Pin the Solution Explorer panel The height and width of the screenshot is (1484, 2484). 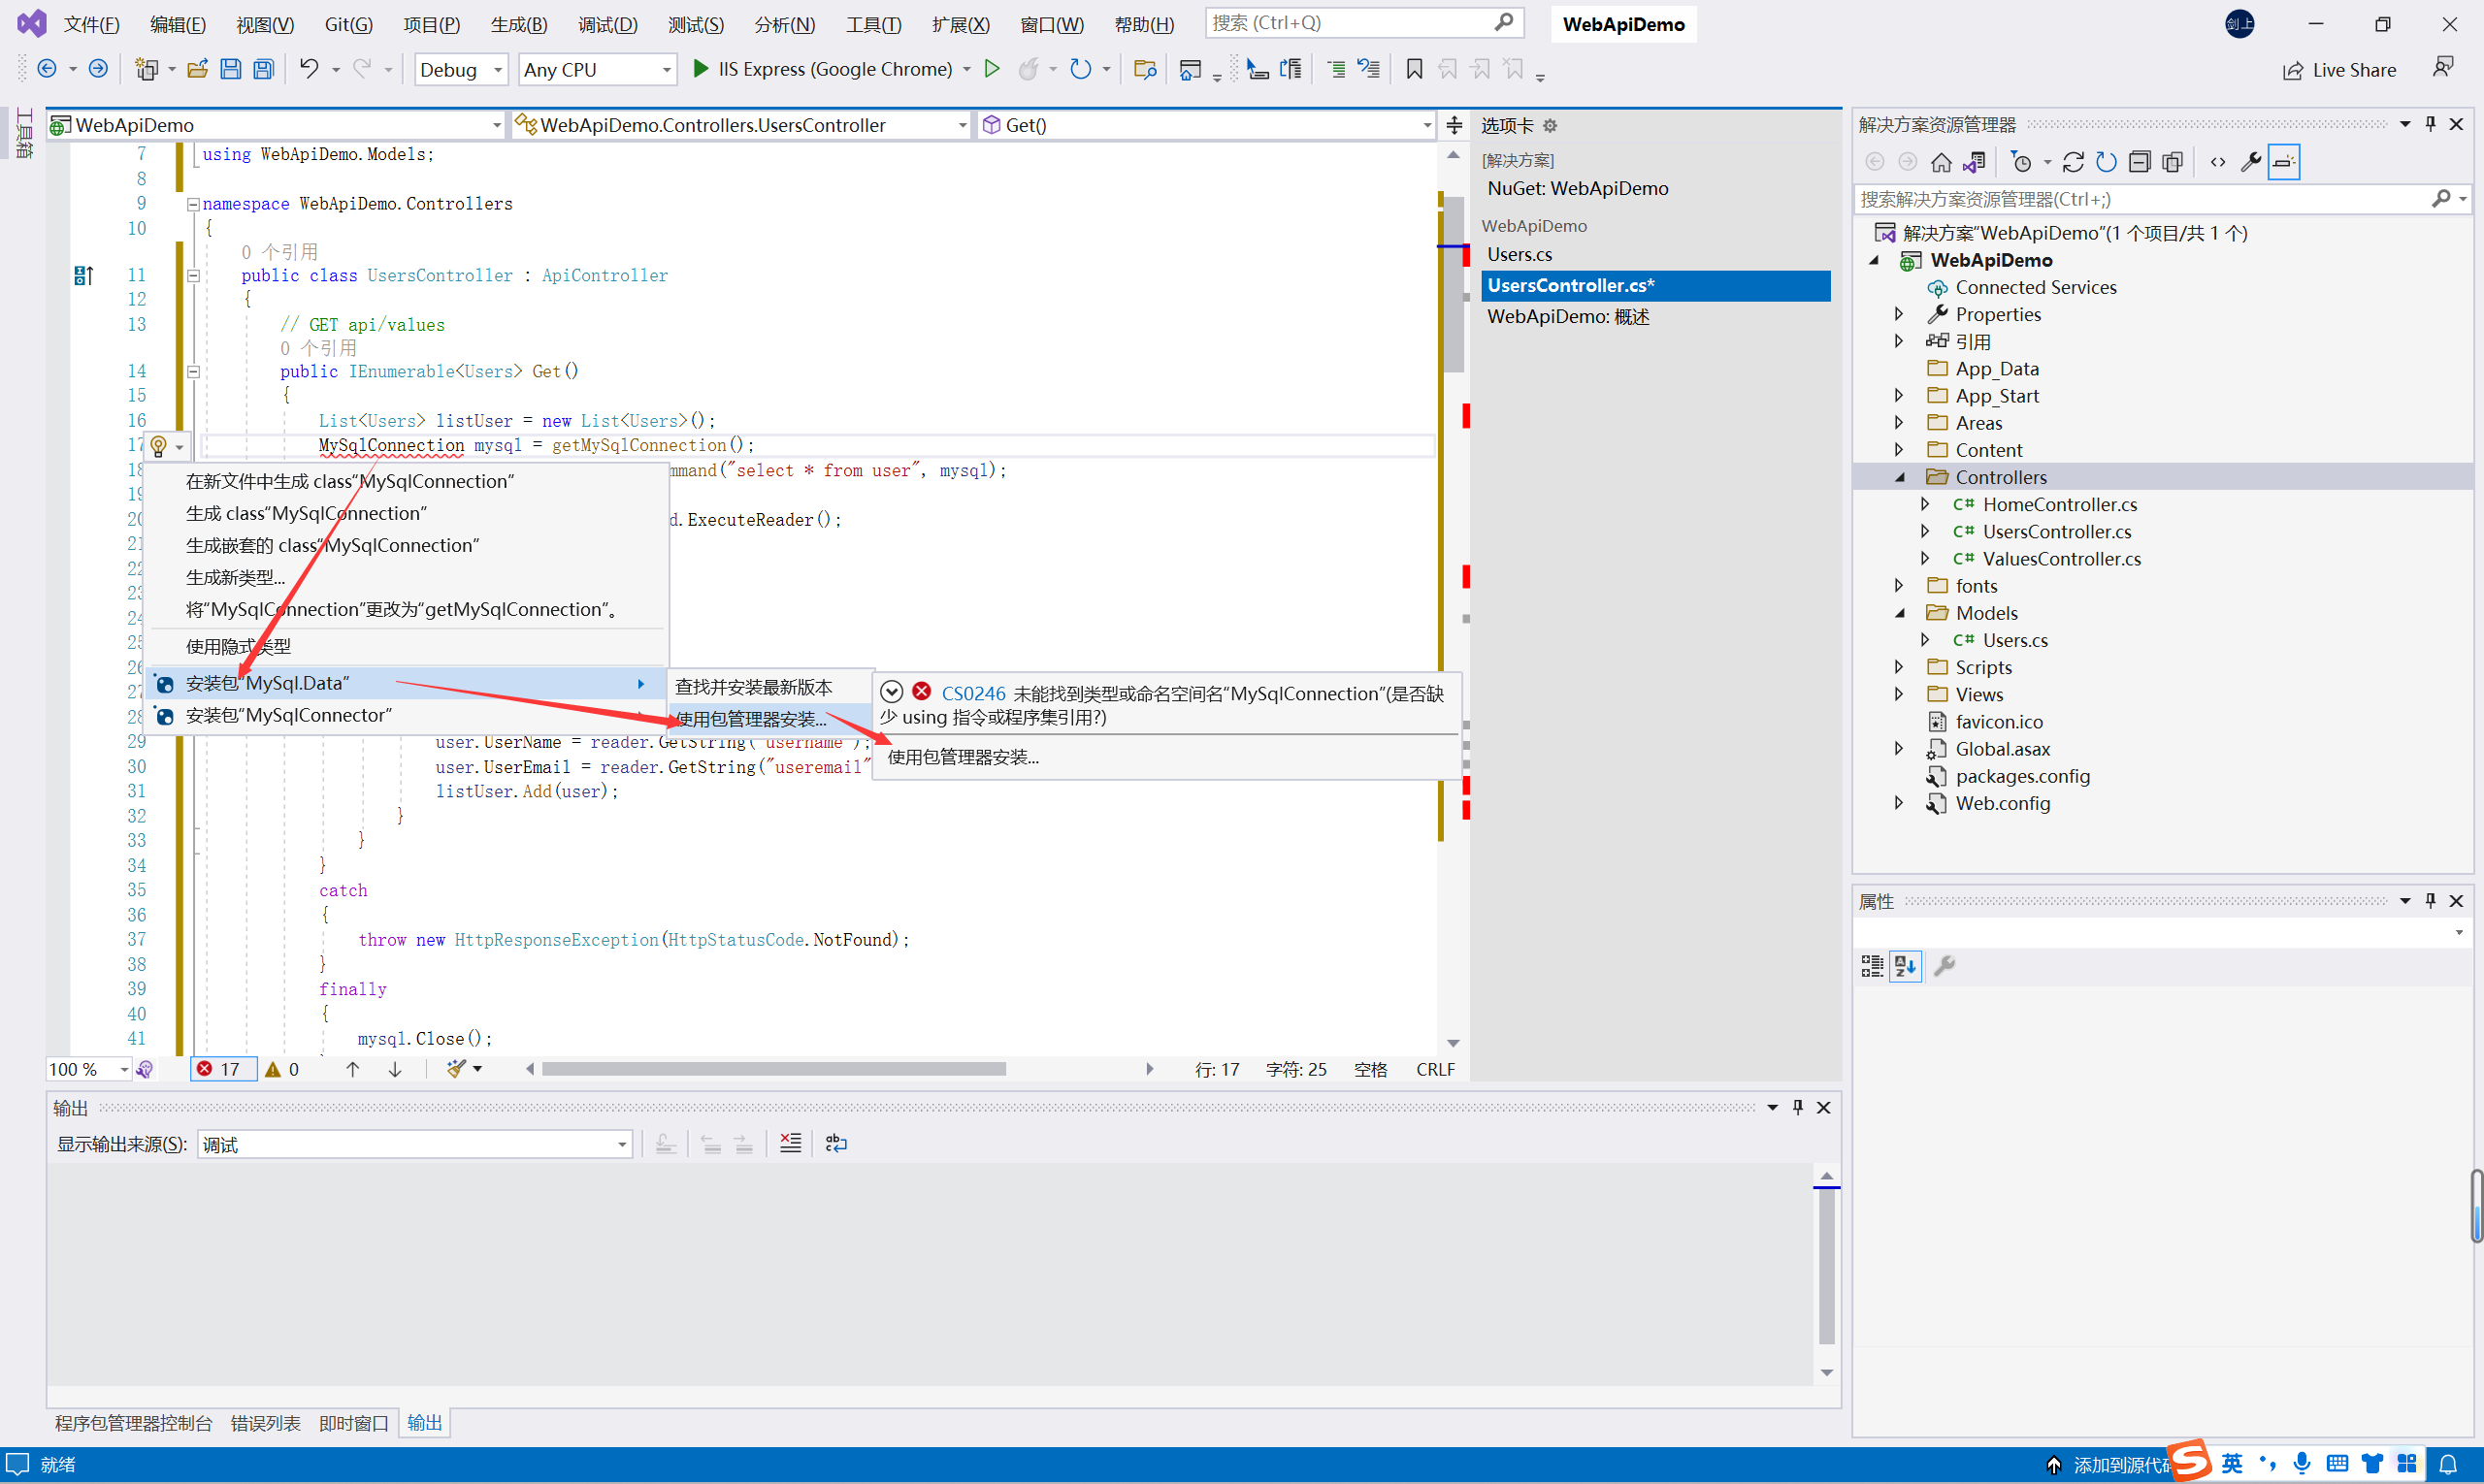(2430, 124)
